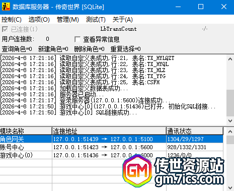234x191 pixels.
Task: Click the module list scrollbar thumb
Action: coord(230,140)
